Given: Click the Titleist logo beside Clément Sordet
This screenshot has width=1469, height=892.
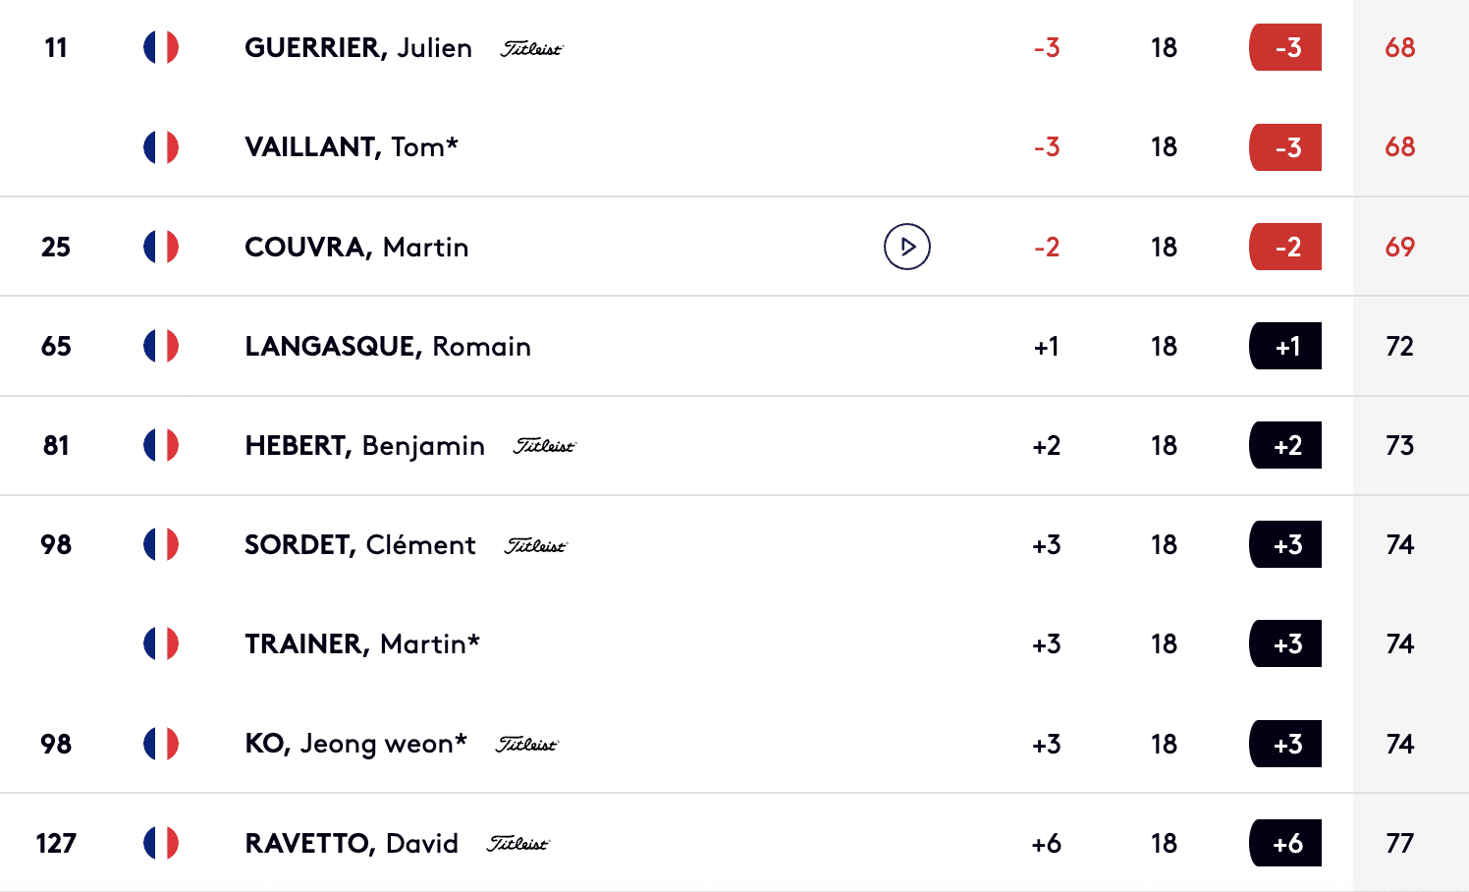Looking at the screenshot, I should pos(536,545).
